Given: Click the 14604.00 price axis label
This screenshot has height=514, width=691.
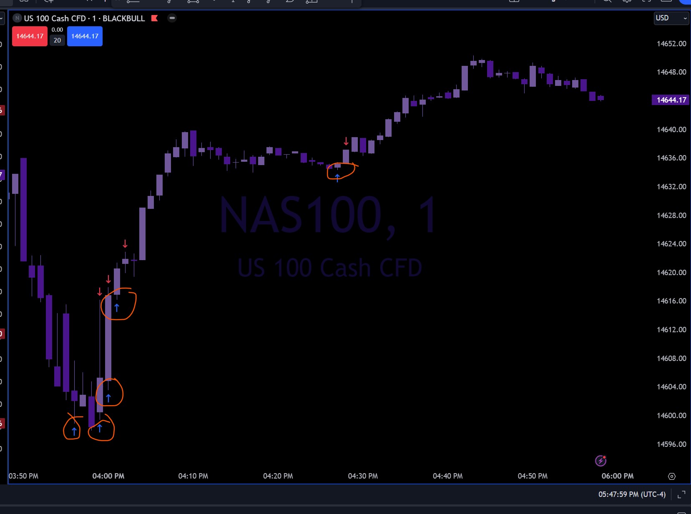Looking at the screenshot, I should 671,387.
